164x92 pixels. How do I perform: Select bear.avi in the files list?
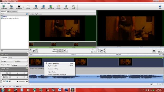[x=5, y=16]
